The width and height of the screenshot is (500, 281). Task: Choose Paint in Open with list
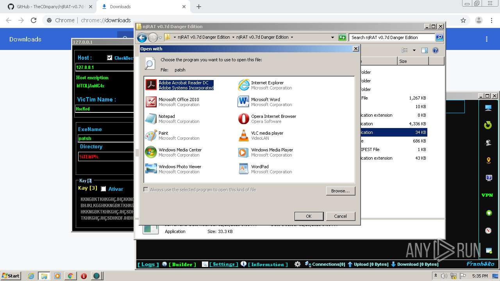pos(173,135)
